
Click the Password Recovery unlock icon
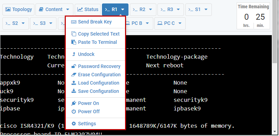point(74,66)
